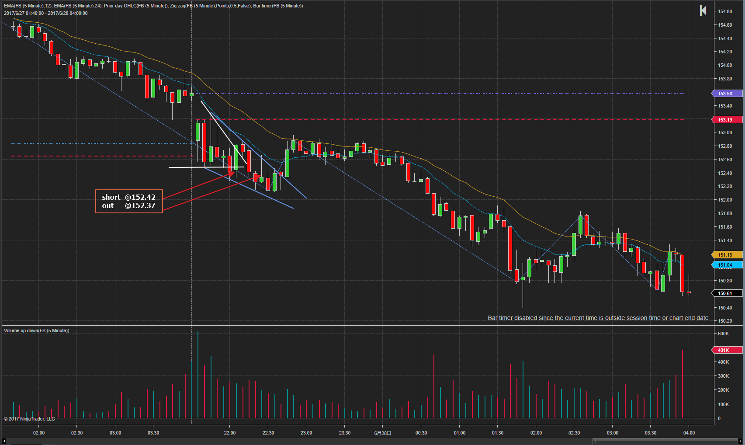This screenshot has height=445, width=745.
Task: Click the 152.00 price axis label
Action: point(725,200)
